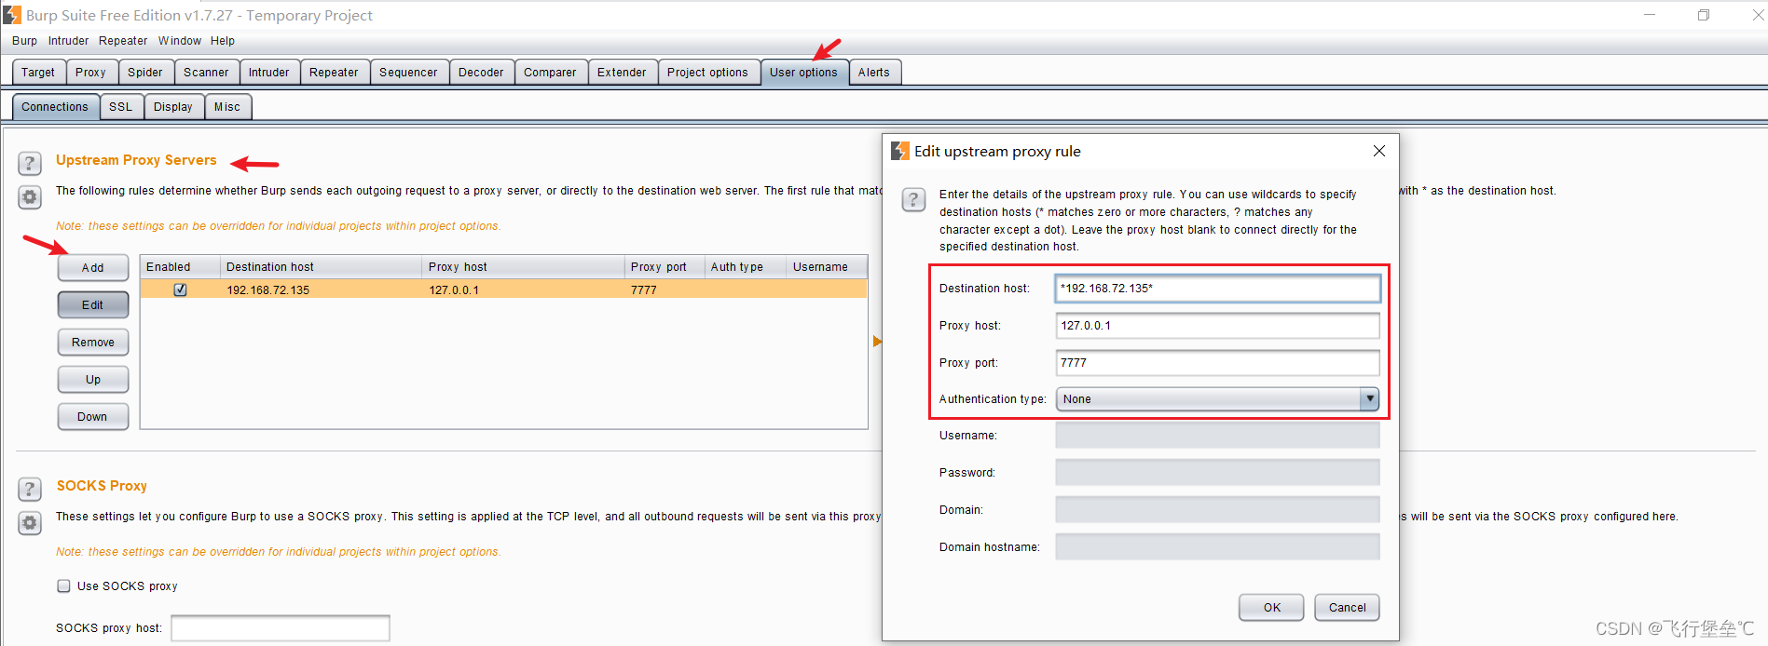Move the rule Down in the list
This screenshot has height=646, width=1768.
point(93,417)
